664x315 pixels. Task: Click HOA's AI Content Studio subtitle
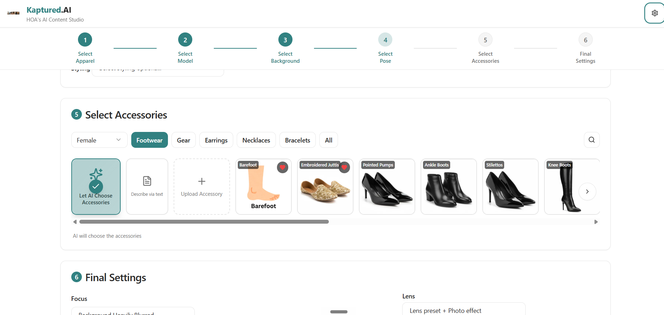[55, 20]
